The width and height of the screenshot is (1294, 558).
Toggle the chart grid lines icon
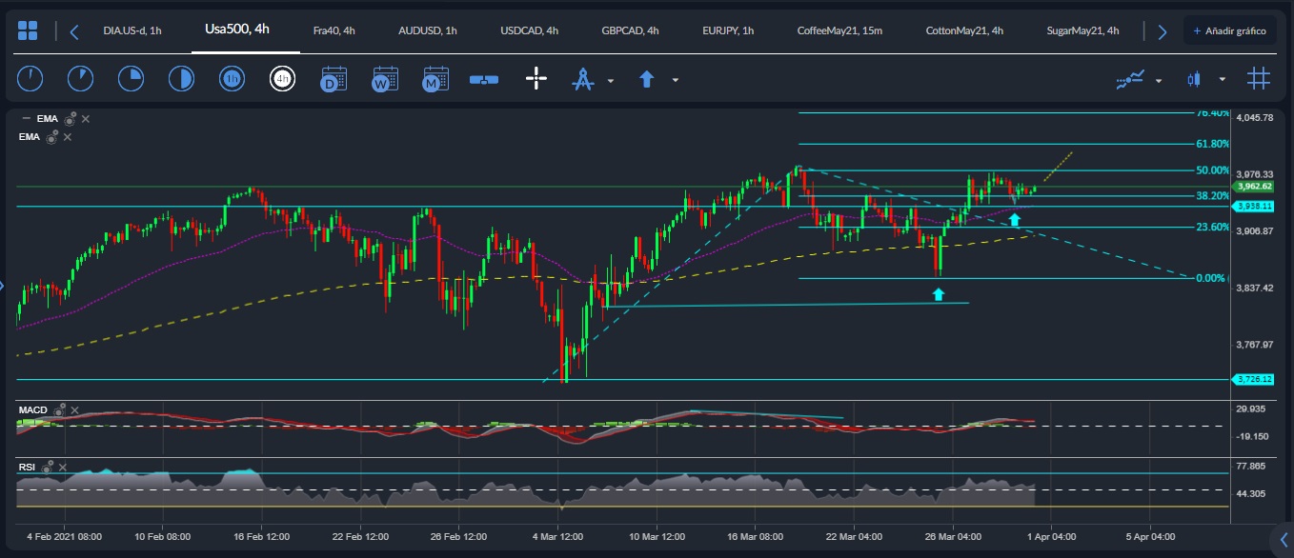click(1259, 79)
